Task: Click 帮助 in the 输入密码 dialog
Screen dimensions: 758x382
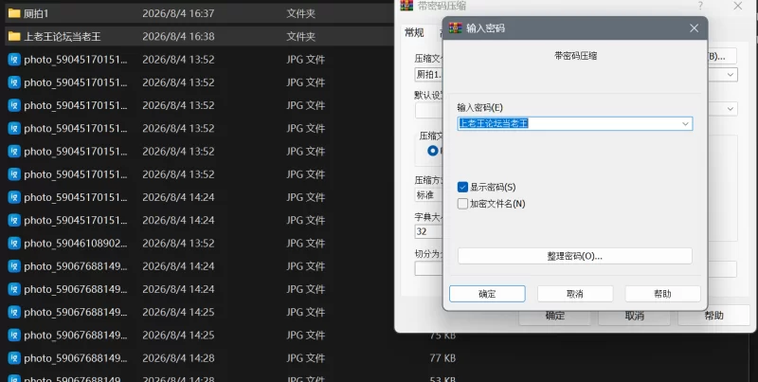Action: (662, 294)
